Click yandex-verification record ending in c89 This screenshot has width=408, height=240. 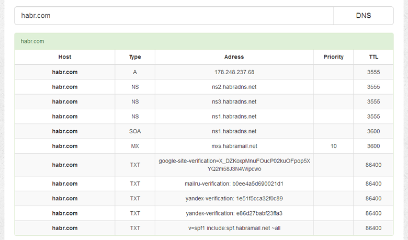234,199
